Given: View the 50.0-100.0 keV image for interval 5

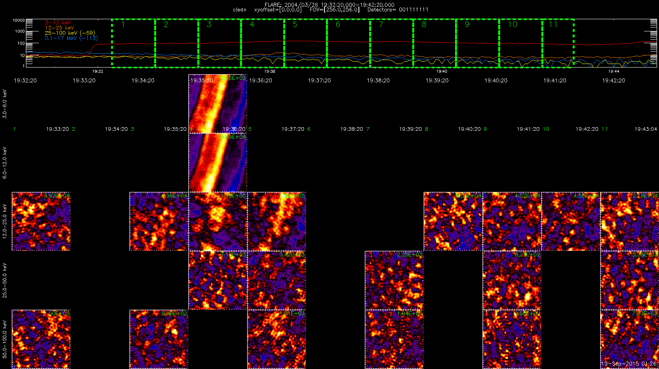Looking at the screenshot, I should [277, 339].
